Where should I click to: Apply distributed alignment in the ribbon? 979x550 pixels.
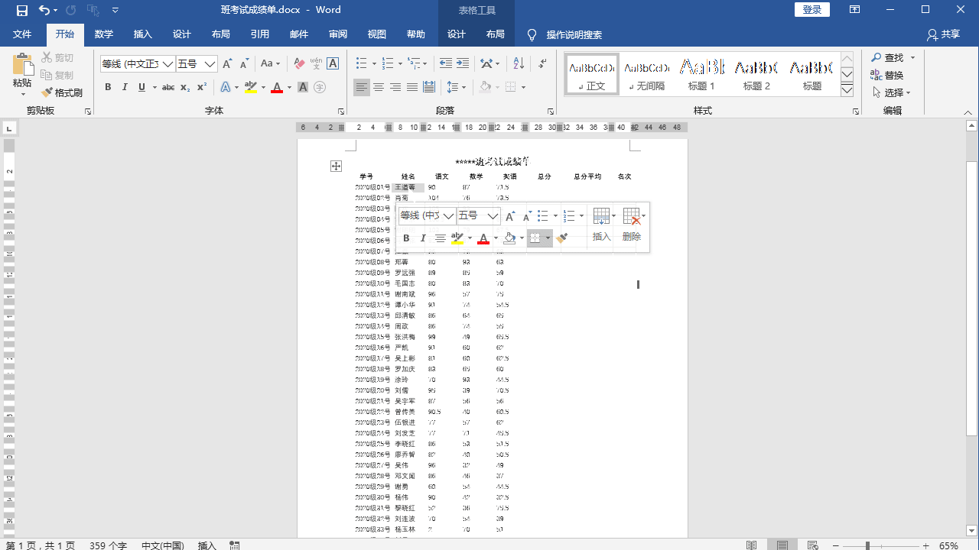[x=429, y=88]
